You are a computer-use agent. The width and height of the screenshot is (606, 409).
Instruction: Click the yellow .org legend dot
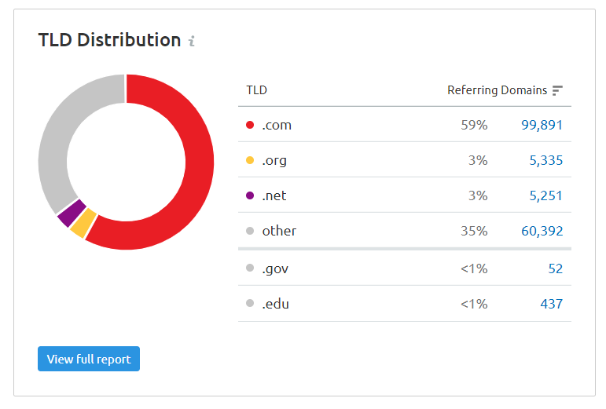click(250, 160)
